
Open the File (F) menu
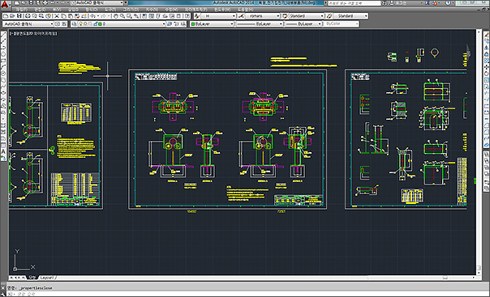[22, 10]
